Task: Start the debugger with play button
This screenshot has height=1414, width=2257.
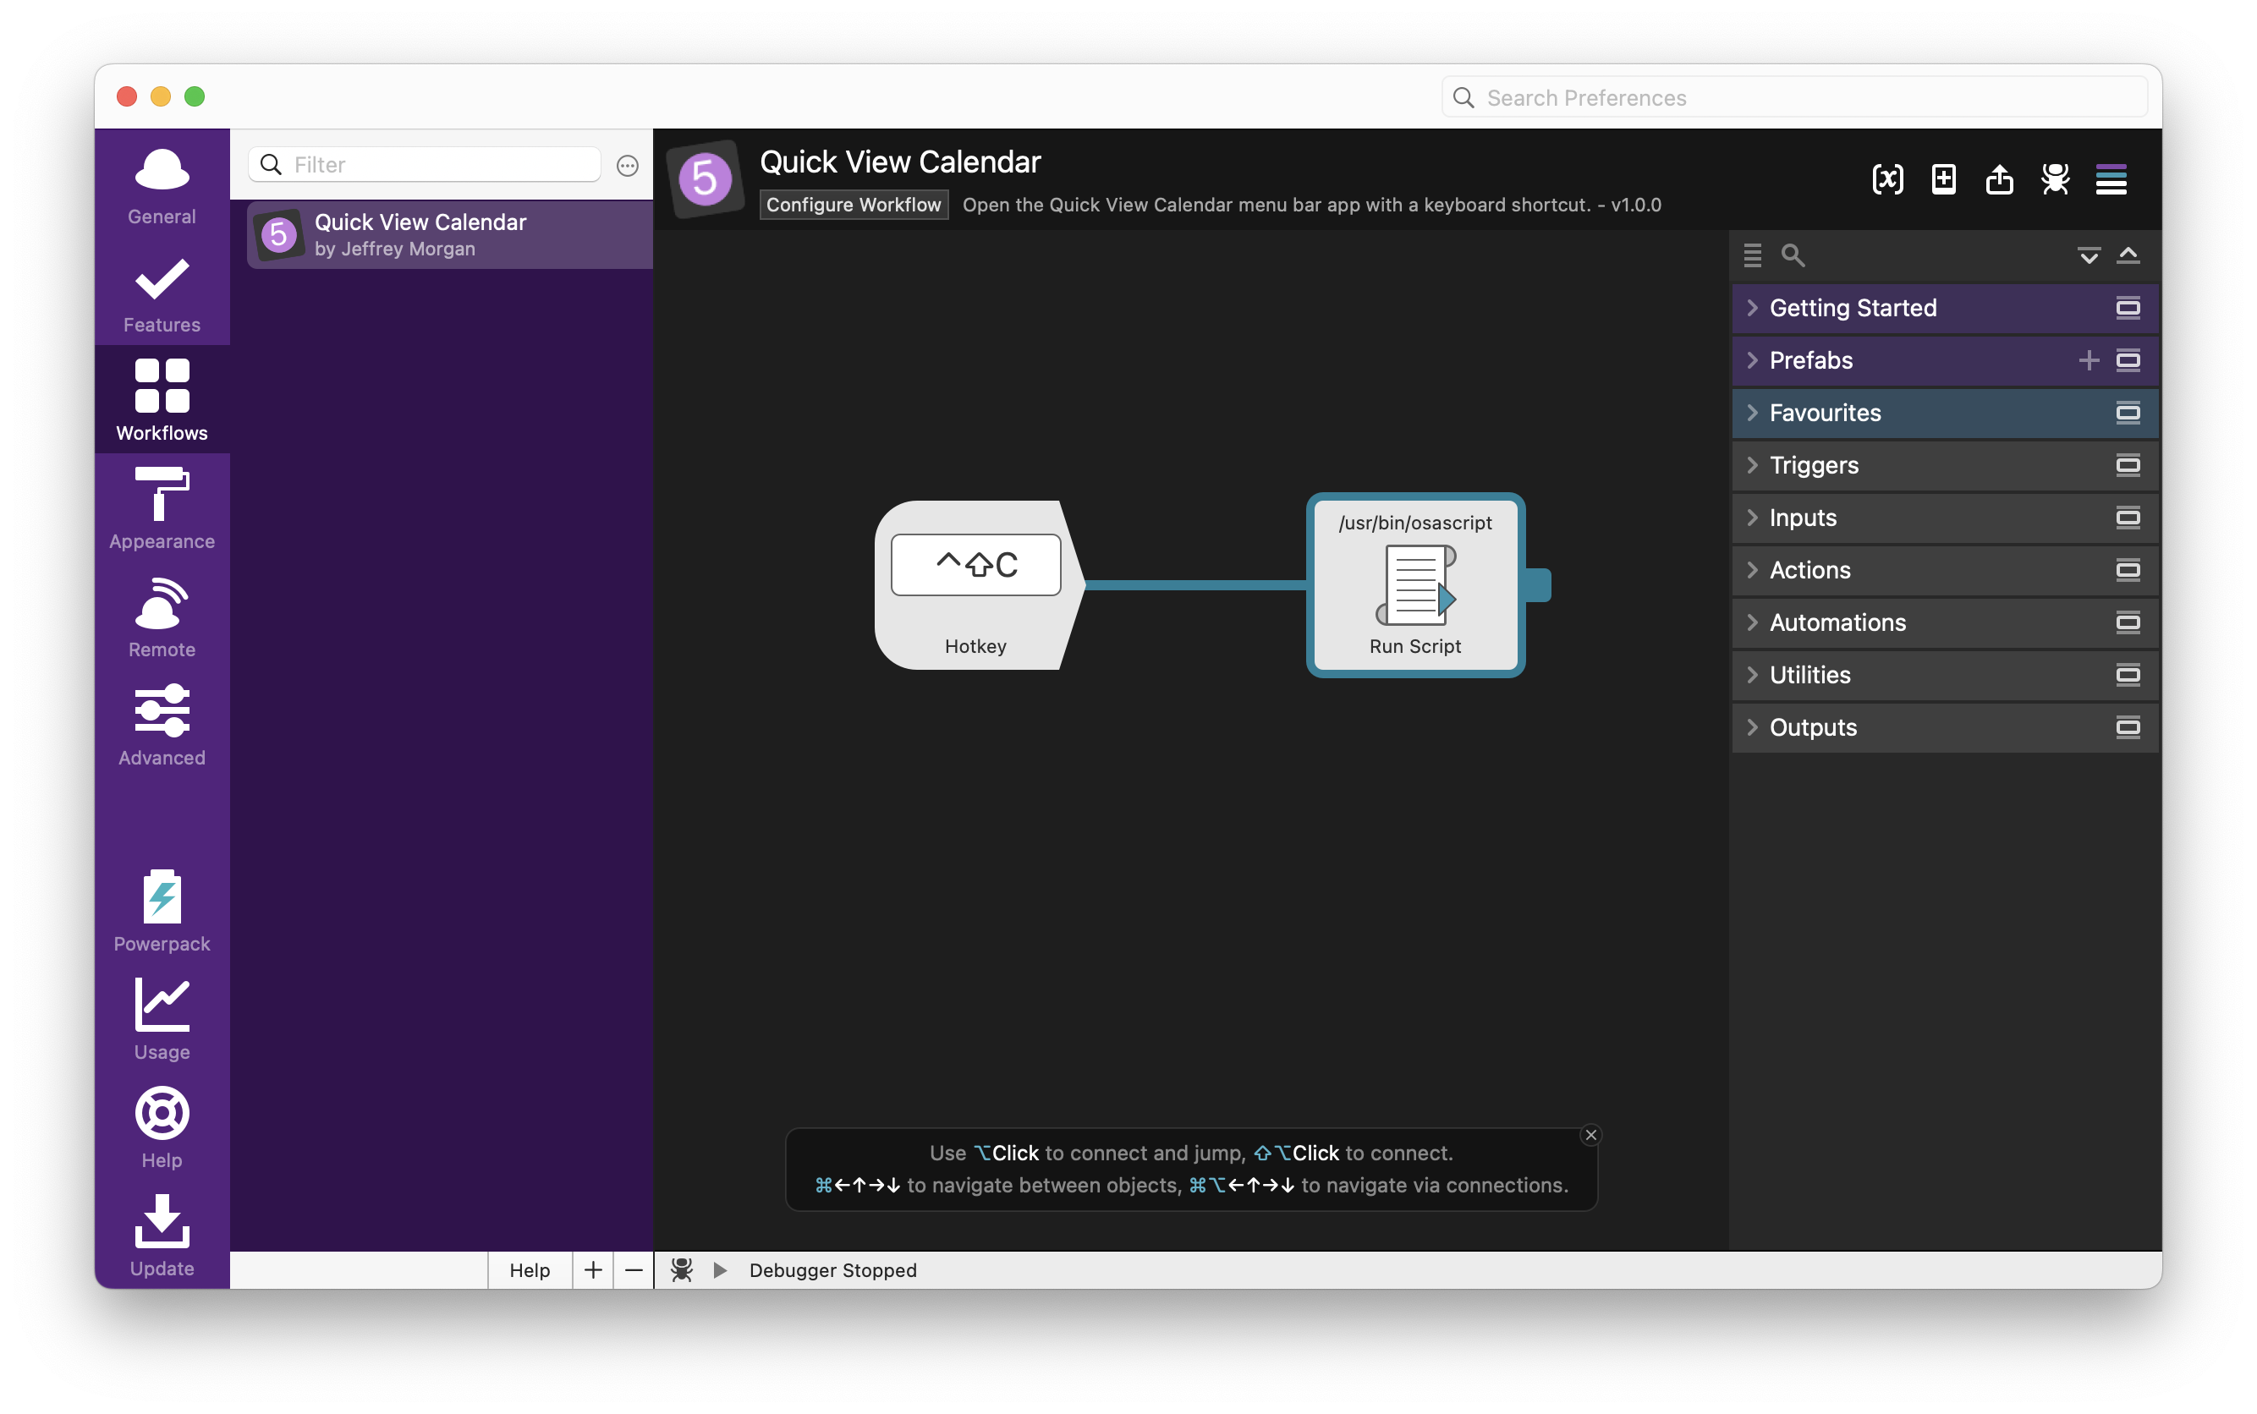Action: pos(720,1269)
